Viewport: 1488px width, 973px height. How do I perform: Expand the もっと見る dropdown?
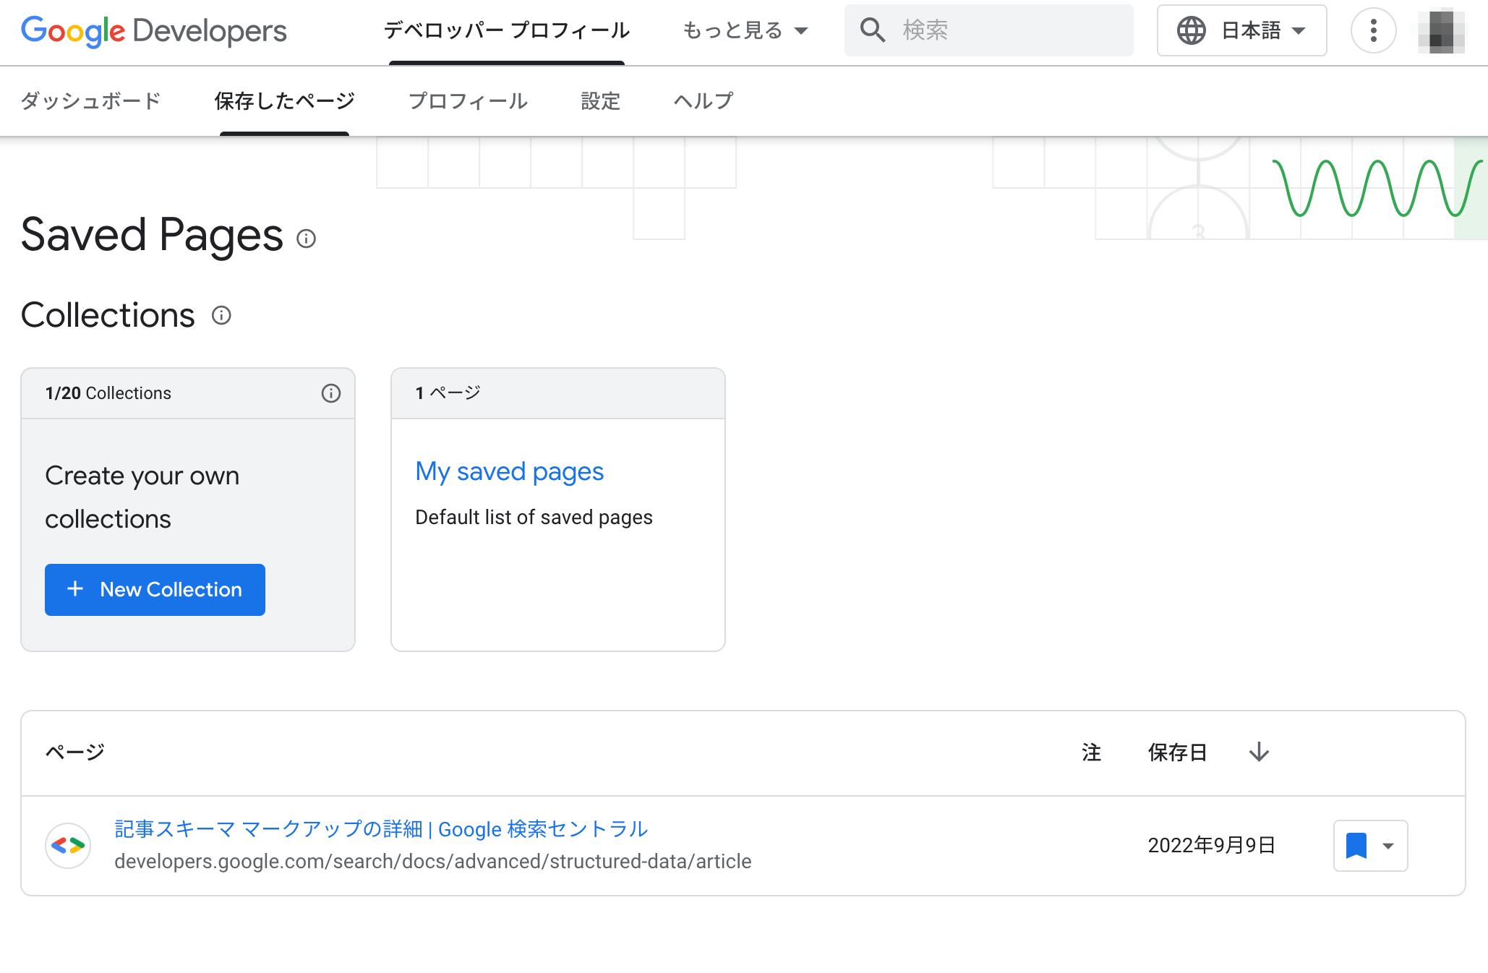[x=745, y=30]
